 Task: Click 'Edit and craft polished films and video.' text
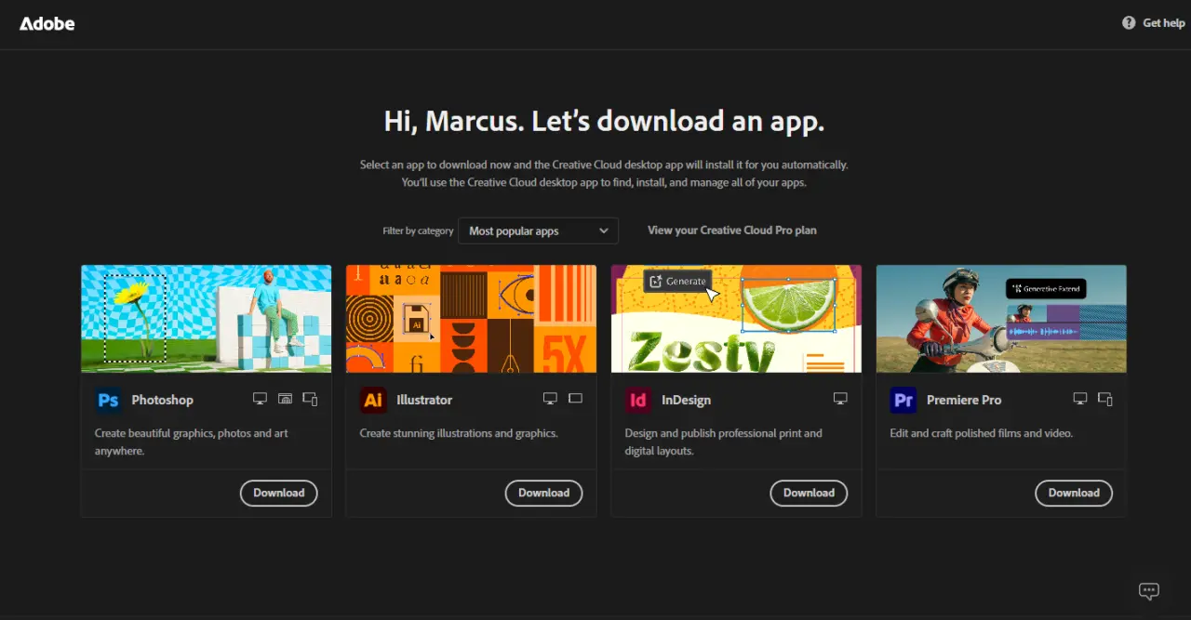(982, 433)
